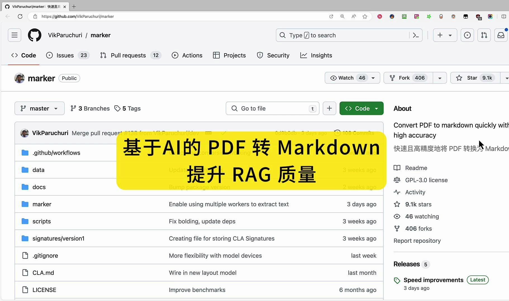Open the signatures/version1 folder
Screen dimensions: 509x301
(x=58, y=238)
